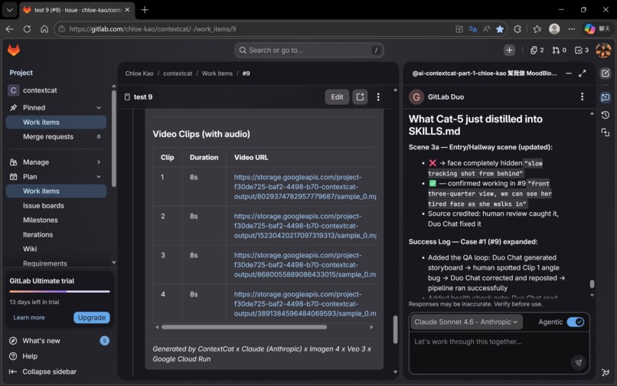Click the Duo chat vertical scrollbar

(592, 284)
